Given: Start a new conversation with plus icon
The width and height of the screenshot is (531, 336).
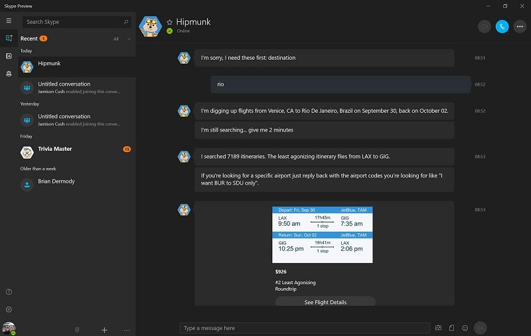Looking at the screenshot, I should pos(104,329).
